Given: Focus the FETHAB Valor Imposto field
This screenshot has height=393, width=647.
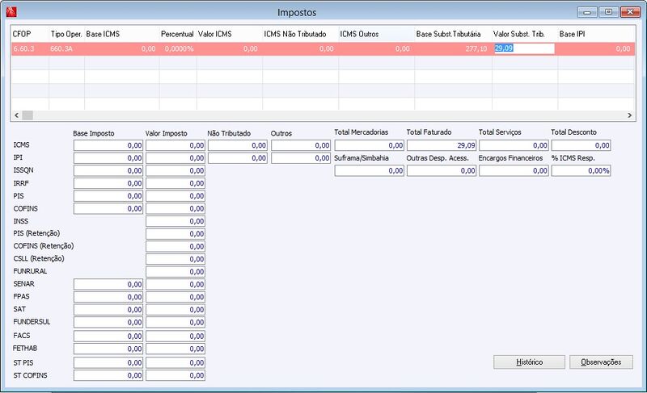Looking at the screenshot, I should tap(175, 349).
